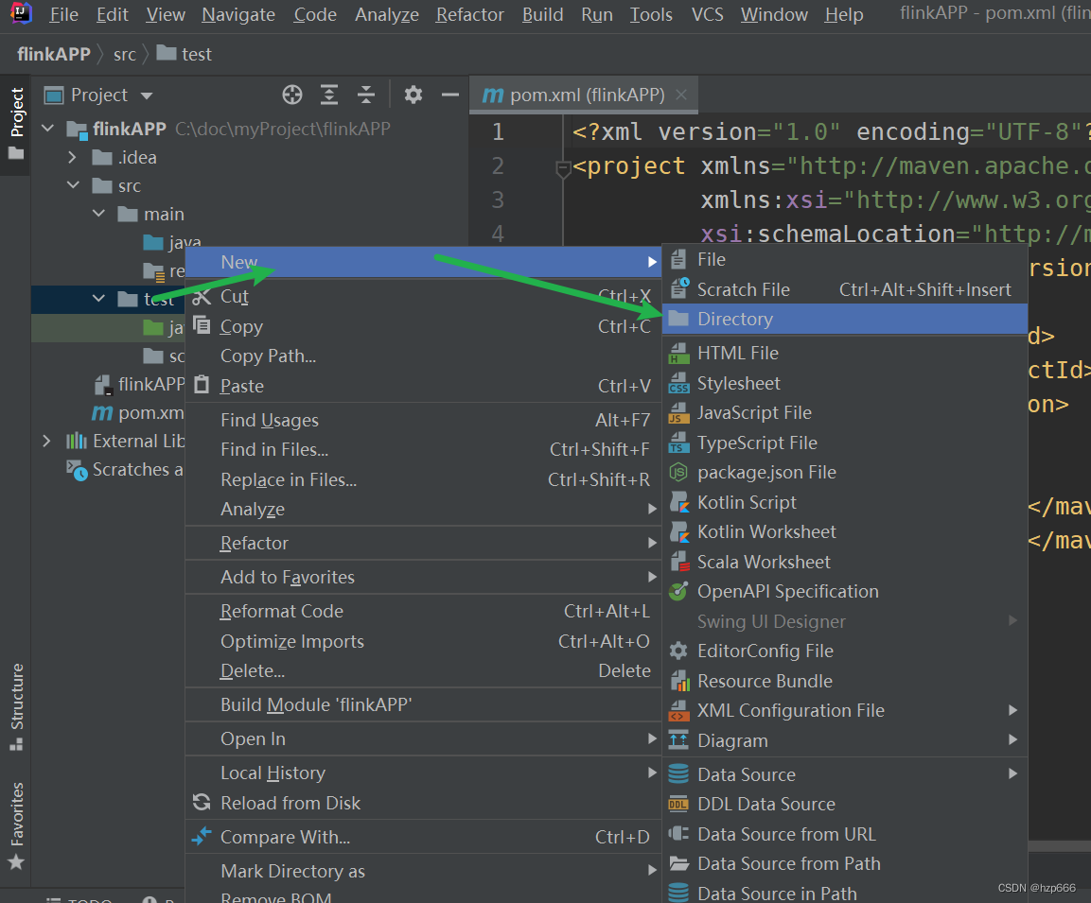Open Project panel settings gear
Image resolution: width=1091 pixels, height=903 pixels.
pyautogui.click(x=414, y=95)
